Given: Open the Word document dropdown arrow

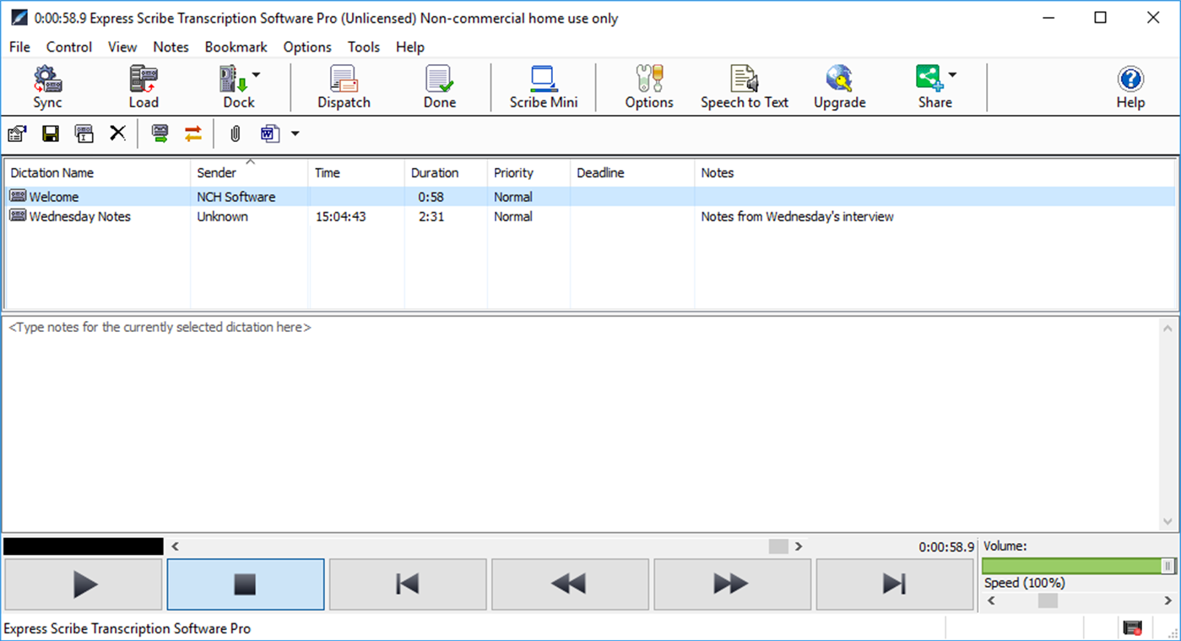Looking at the screenshot, I should pos(295,133).
